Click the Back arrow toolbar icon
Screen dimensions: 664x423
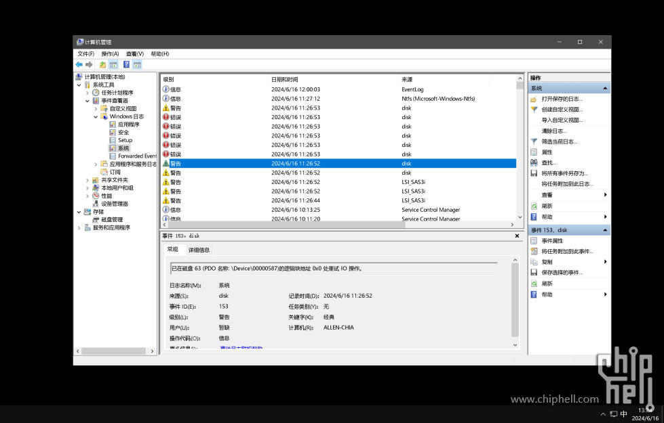pos(79,65)
